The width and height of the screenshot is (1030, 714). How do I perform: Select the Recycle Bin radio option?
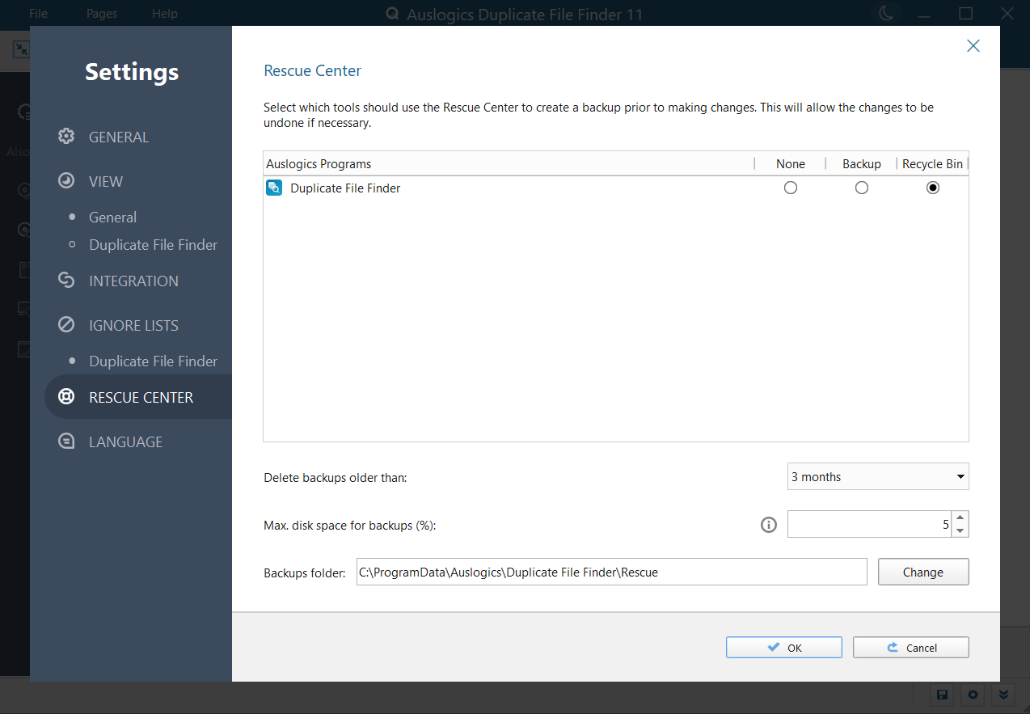click(x=933, y=188)
